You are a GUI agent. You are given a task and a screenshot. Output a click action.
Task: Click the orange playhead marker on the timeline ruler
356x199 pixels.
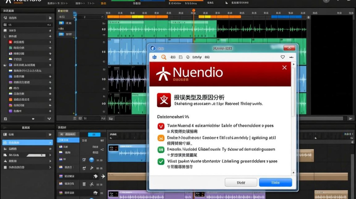pyautogui.click(x=194, y=11)
